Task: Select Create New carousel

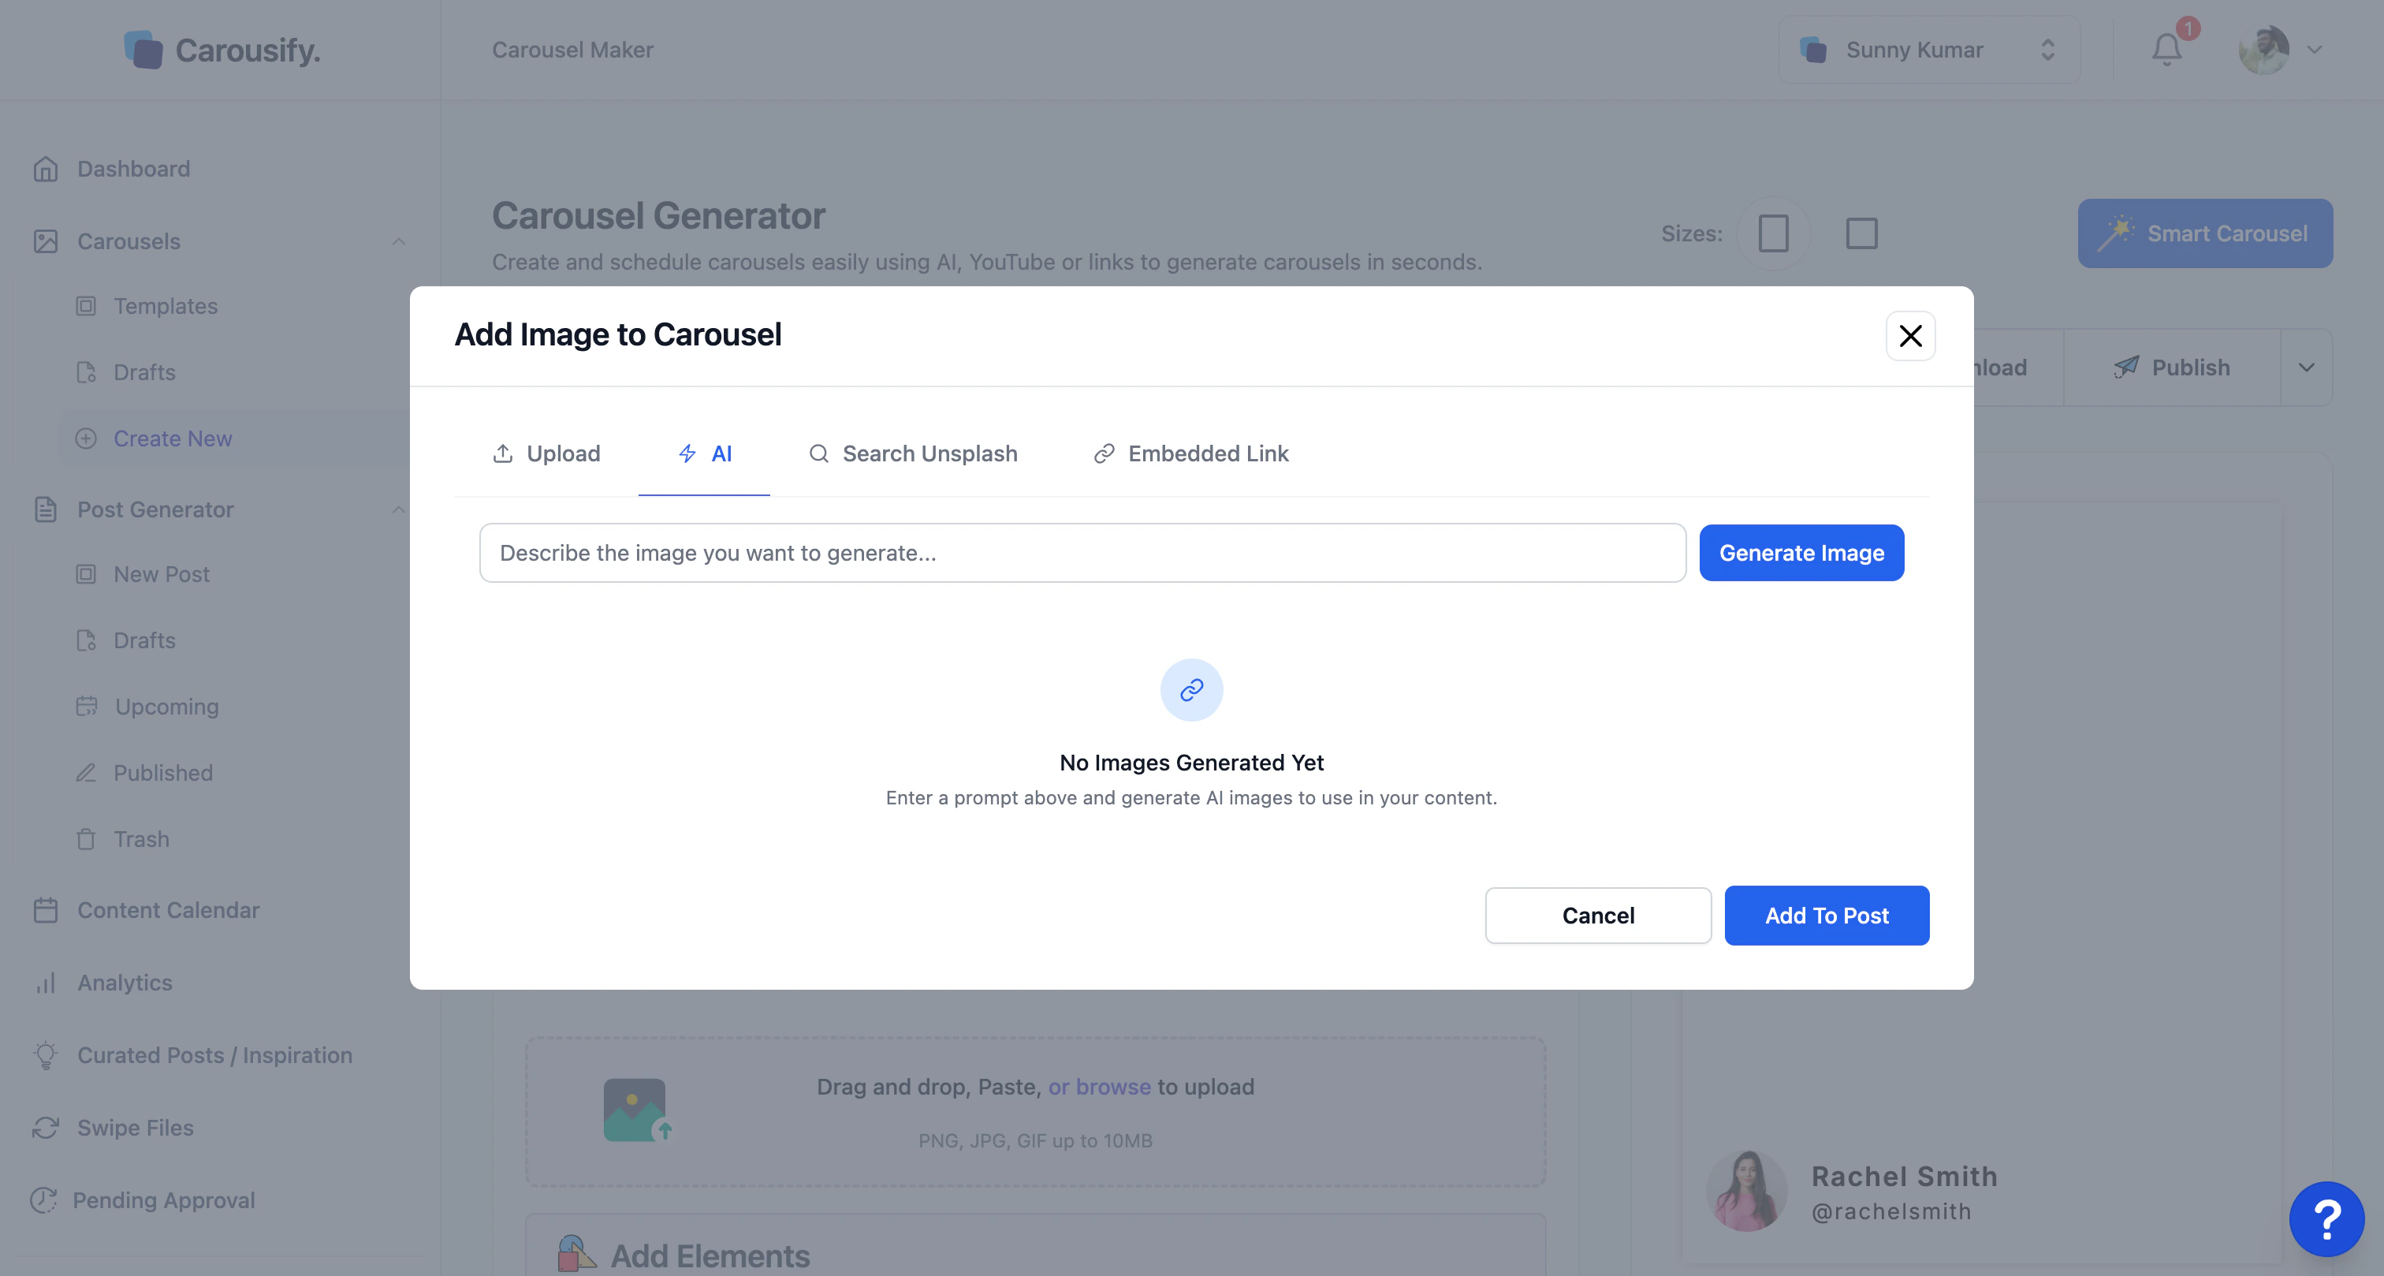Action: pos(173,438)
